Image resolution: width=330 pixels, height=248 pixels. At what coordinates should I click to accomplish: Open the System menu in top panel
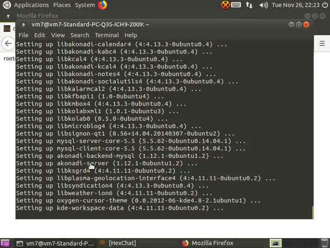click(85, 5)
